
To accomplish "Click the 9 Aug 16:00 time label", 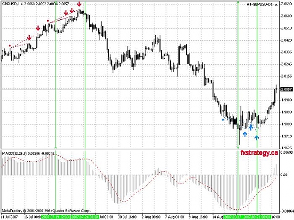I will pos(198,217).
